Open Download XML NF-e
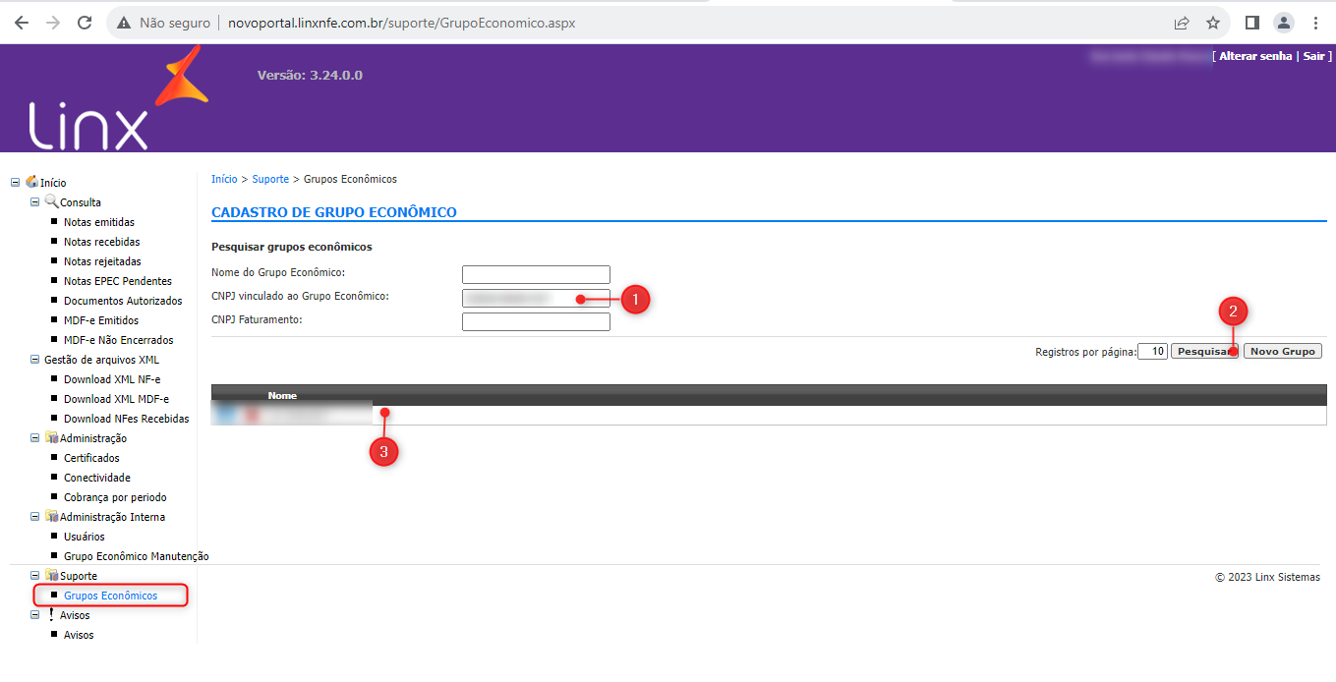This screenshot has width=1336, height=682. coord(112,379)
